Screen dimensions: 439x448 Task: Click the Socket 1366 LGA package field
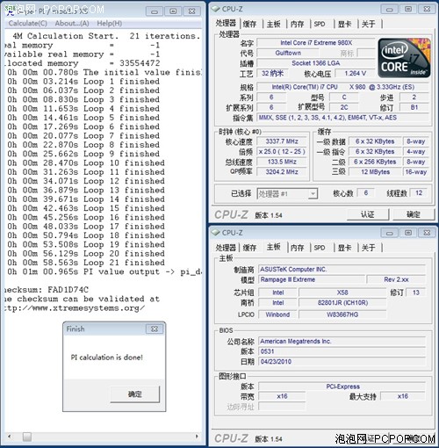click(316, 63)
